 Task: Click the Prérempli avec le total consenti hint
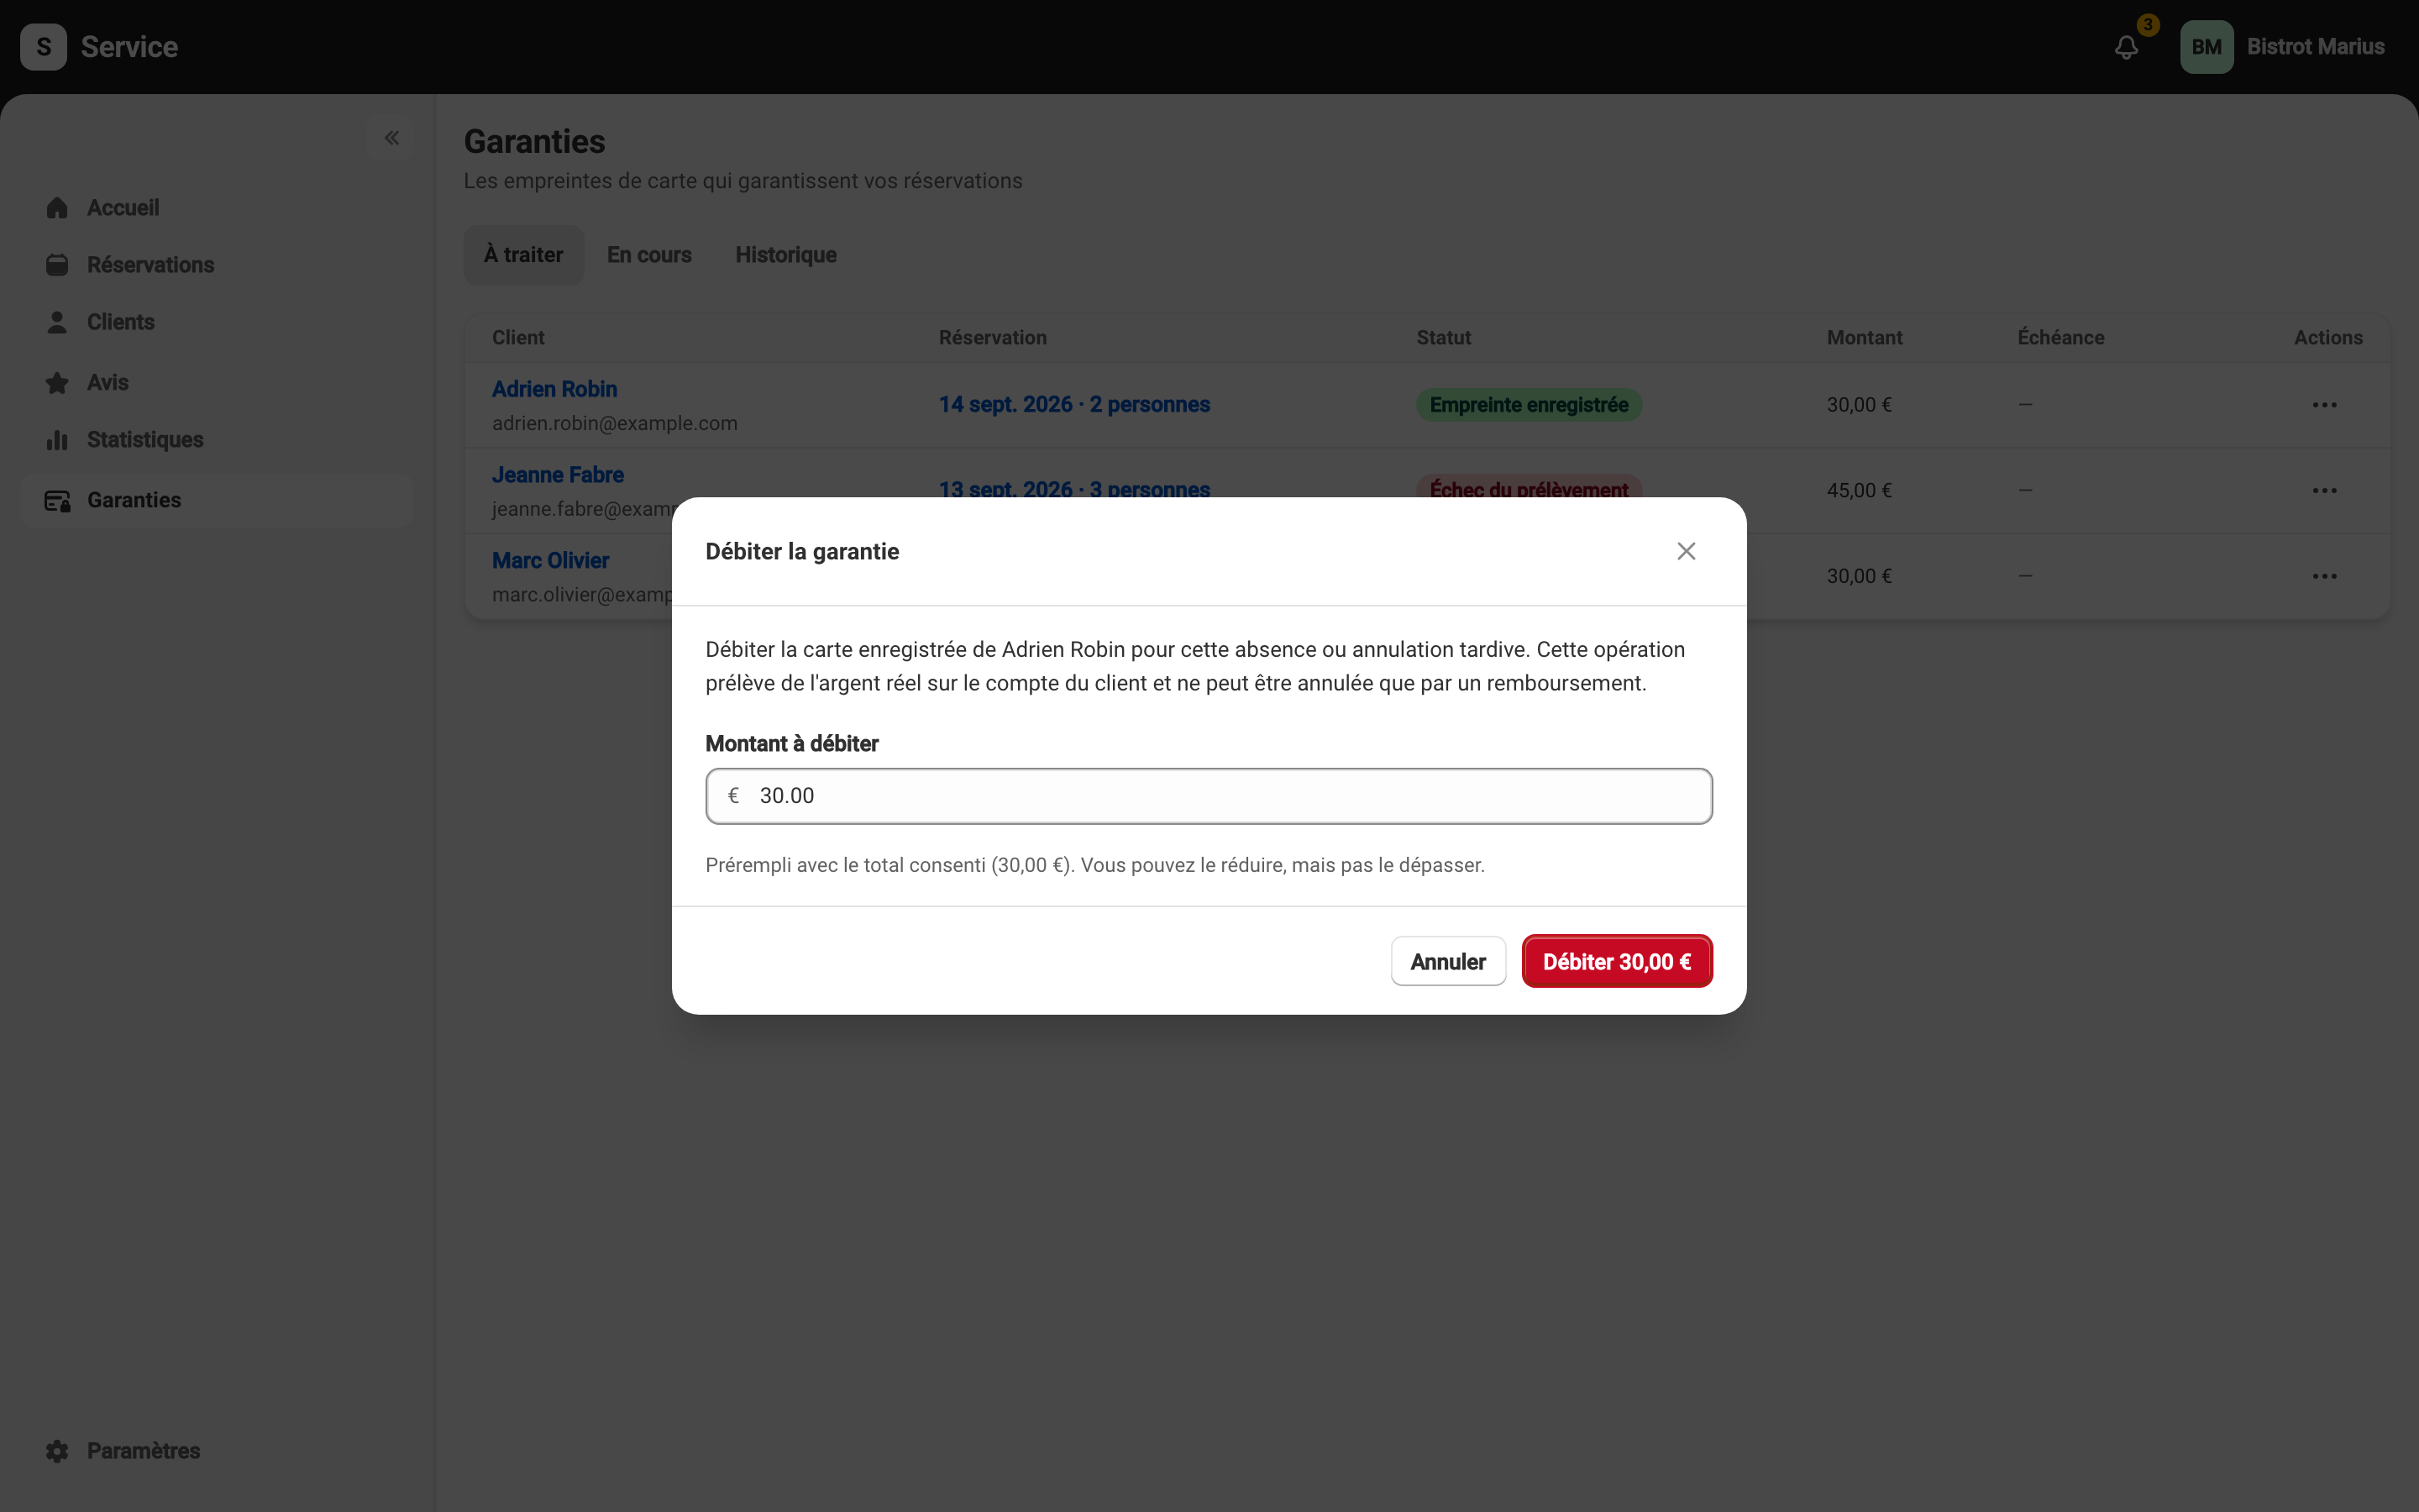tap(1095, 865)
